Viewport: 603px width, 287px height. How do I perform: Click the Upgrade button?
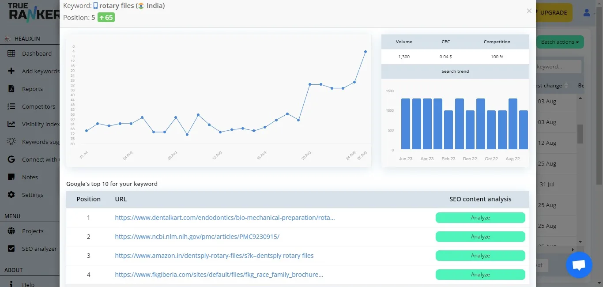(x=554, y=12)
